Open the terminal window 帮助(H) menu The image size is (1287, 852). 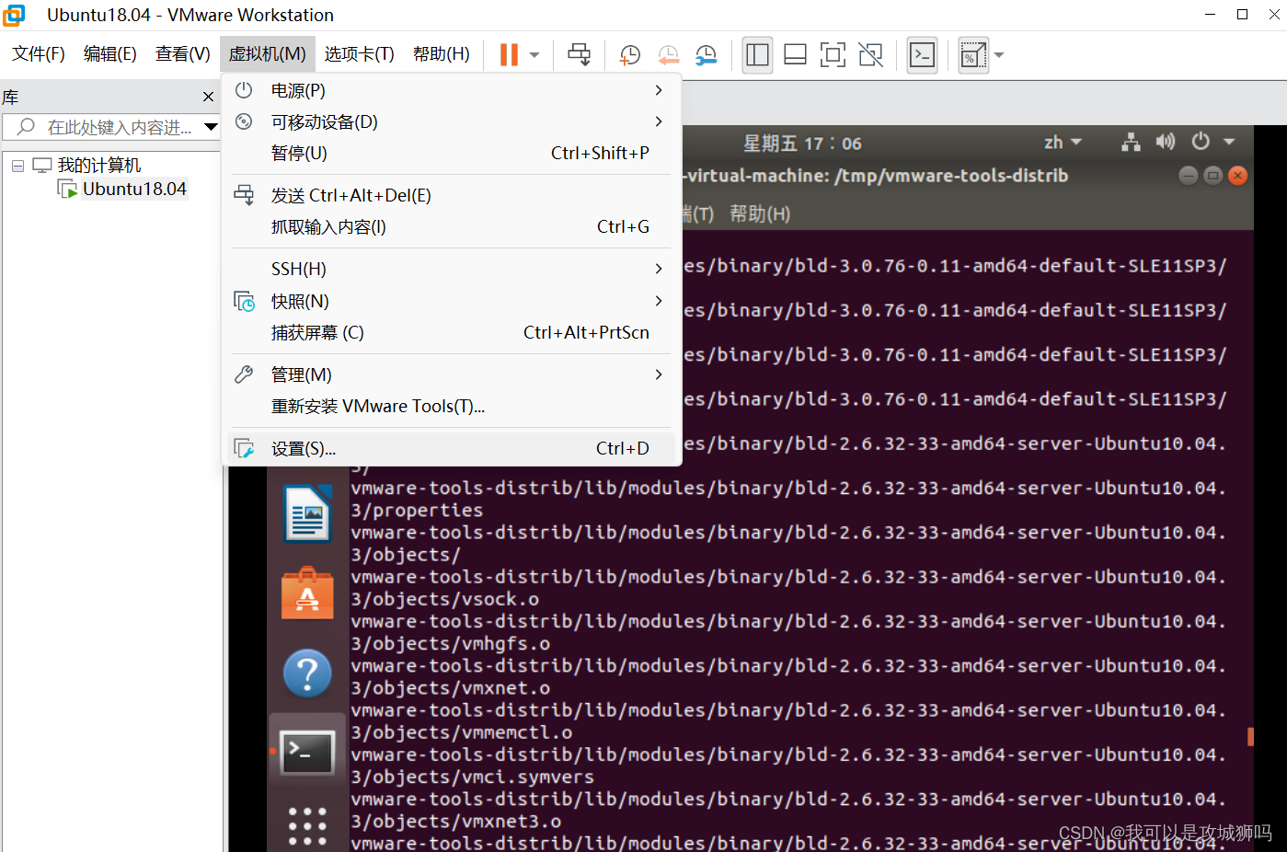pos(760,214)
